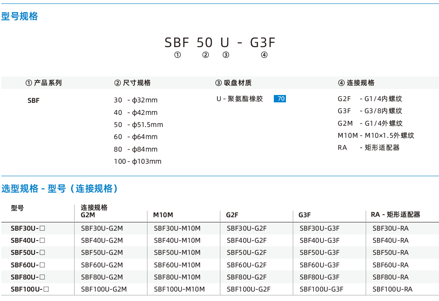
Task: Click the SBF30U-G2M cell
Action: (x=102, y=228)
